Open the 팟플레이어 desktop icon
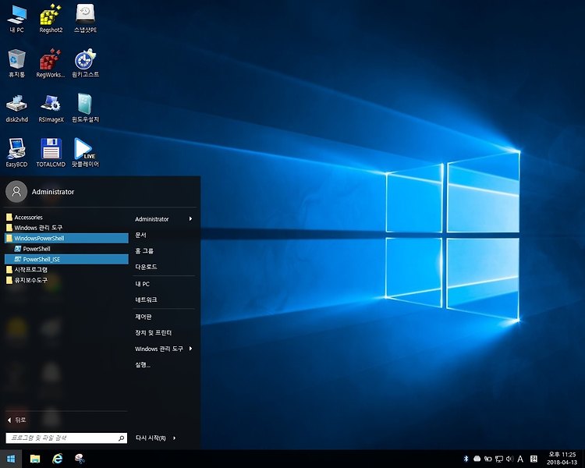Viewport: 585px width, 468px height. pyautogui.click(x=86, y=153)
